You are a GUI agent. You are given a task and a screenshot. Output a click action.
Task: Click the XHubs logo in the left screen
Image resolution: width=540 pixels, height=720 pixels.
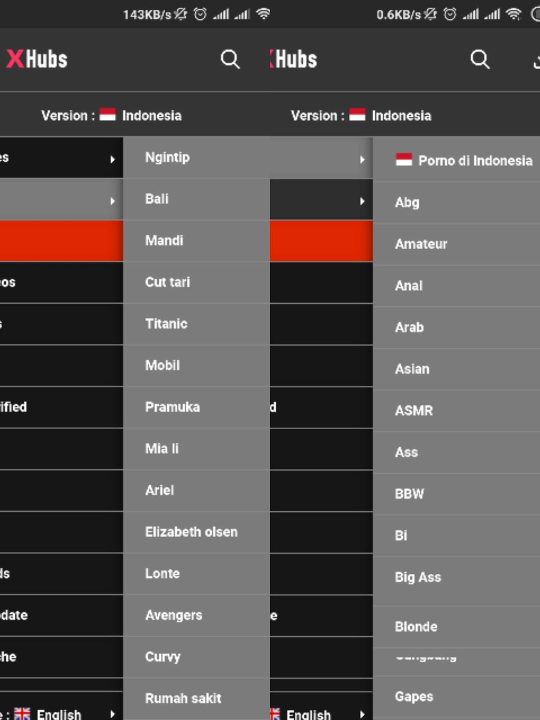pos(36,59)
